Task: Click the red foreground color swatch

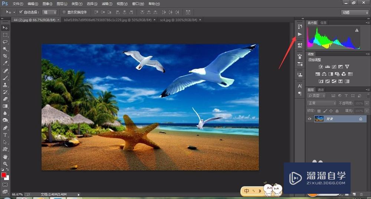Action: click(4, 175)
